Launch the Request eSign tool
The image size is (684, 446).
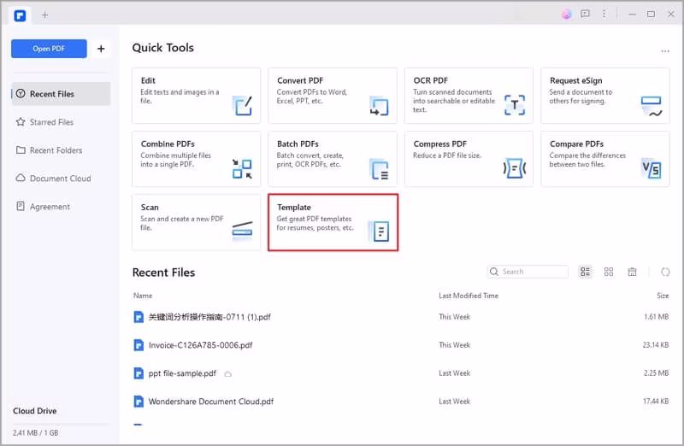604,96
